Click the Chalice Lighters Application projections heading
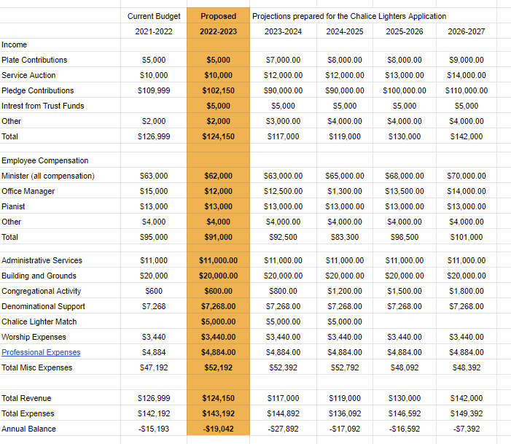 tap(349, 16)
